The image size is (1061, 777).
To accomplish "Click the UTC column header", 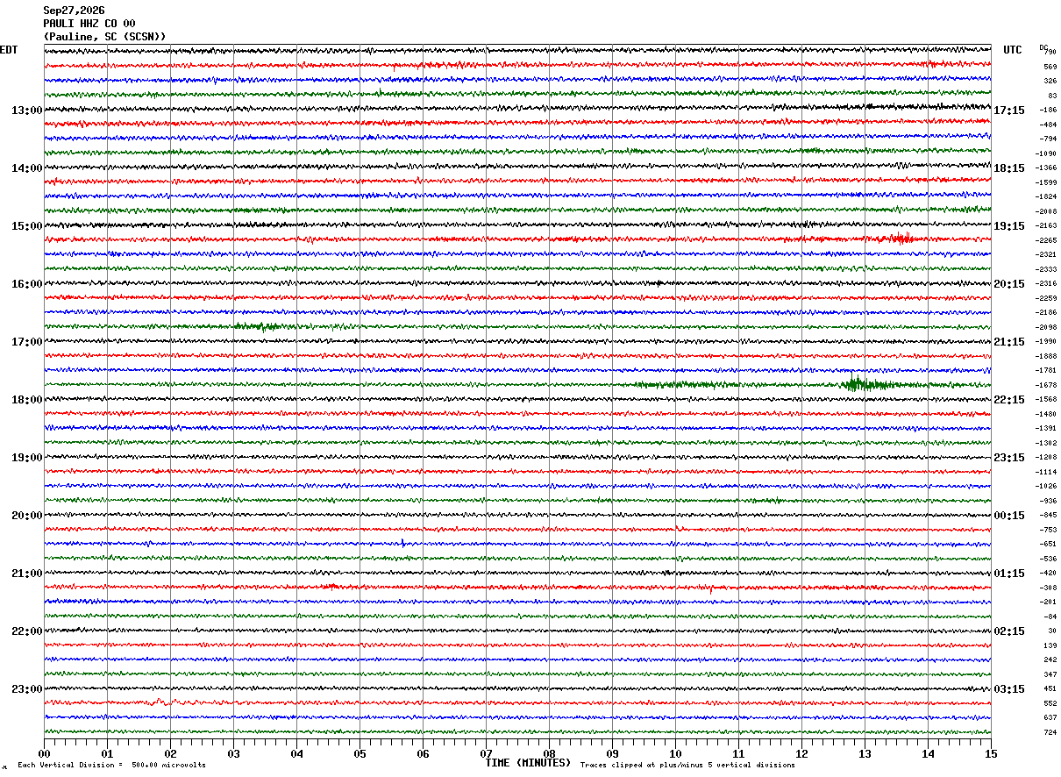I will coord(1013,50).
